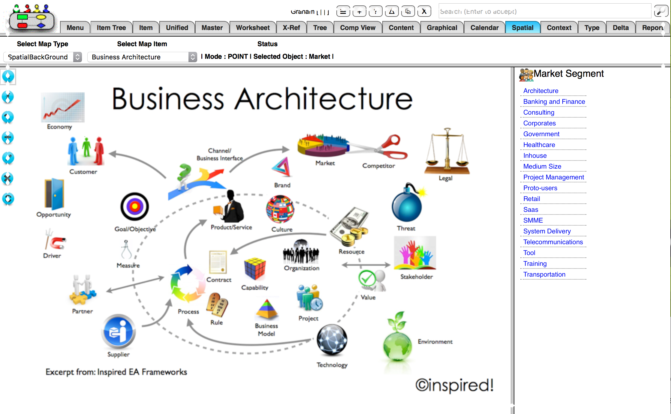Open the Telecommunications market segment link
Screen dimensions: 671x414
pyautogui.click(x=553, y=242)
